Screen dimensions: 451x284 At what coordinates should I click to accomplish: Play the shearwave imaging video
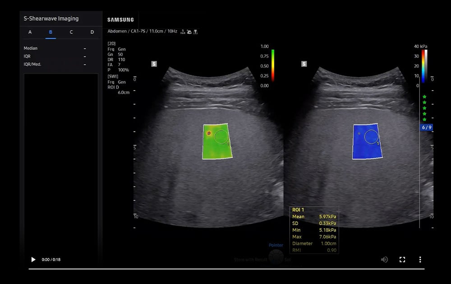tap(33, 260)
